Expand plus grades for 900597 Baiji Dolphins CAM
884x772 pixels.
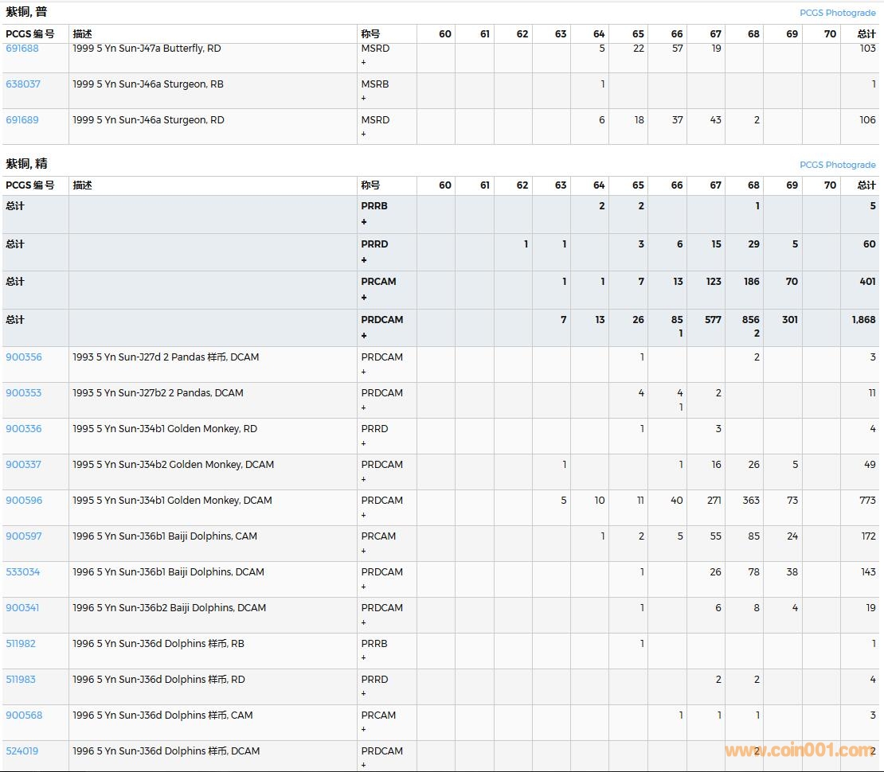pyautogui.click(x=364, y=551)
